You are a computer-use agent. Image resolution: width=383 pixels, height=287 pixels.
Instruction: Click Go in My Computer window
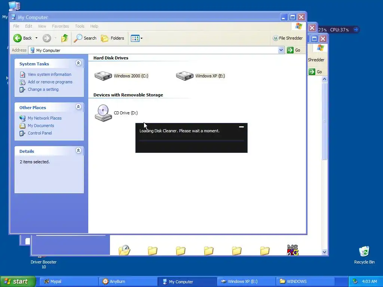pos(294,50)
